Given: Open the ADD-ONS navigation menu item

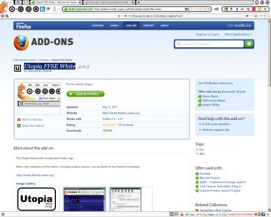Looking at the screenshot, I should pyautogui.click(x=131, y=26).
